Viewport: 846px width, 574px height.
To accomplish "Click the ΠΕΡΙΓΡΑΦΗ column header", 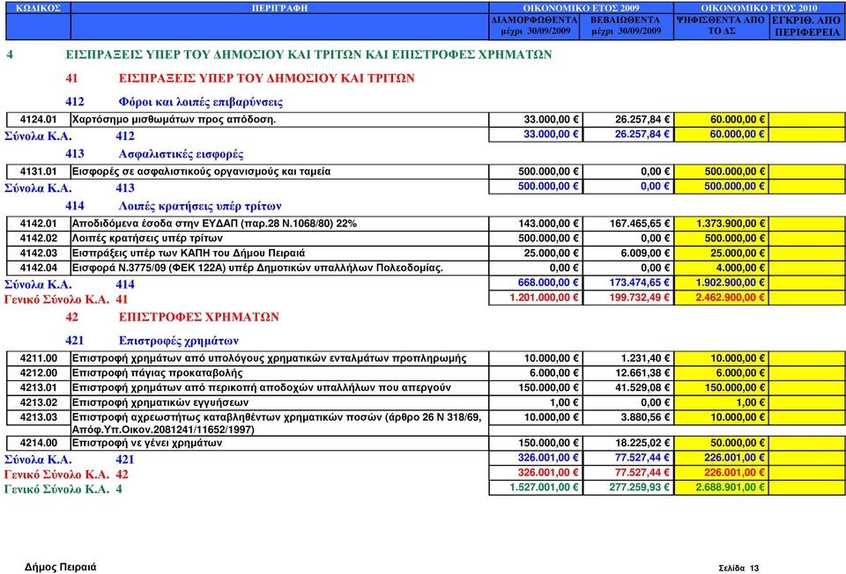I will (x=279, y=8).
